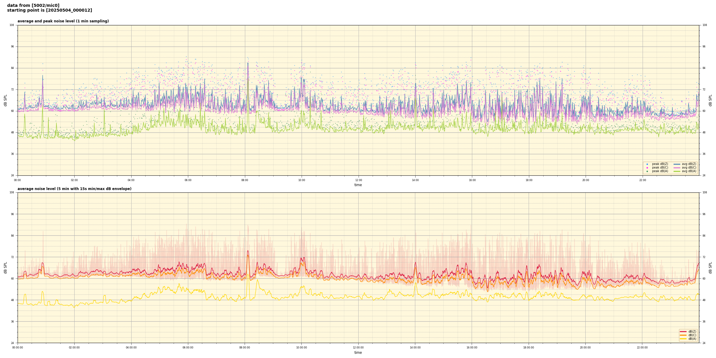Click the '5 min with 15s min/max' chart title

coord(74,189)
